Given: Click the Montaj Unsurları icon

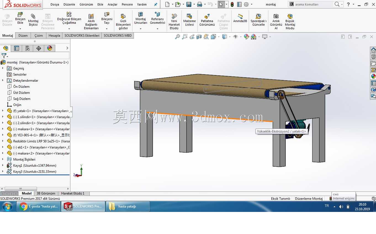Looking at the screenshot, I should (x=141, y=14).
